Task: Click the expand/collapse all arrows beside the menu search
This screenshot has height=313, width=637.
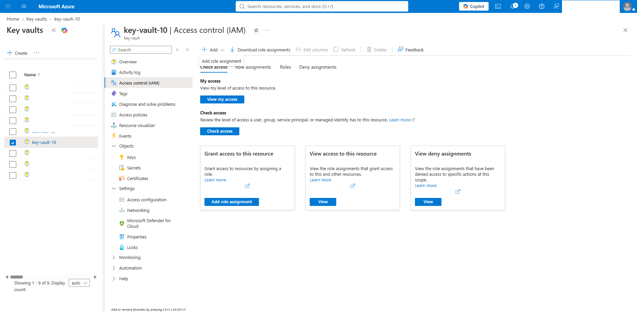Action: [177, 50]
